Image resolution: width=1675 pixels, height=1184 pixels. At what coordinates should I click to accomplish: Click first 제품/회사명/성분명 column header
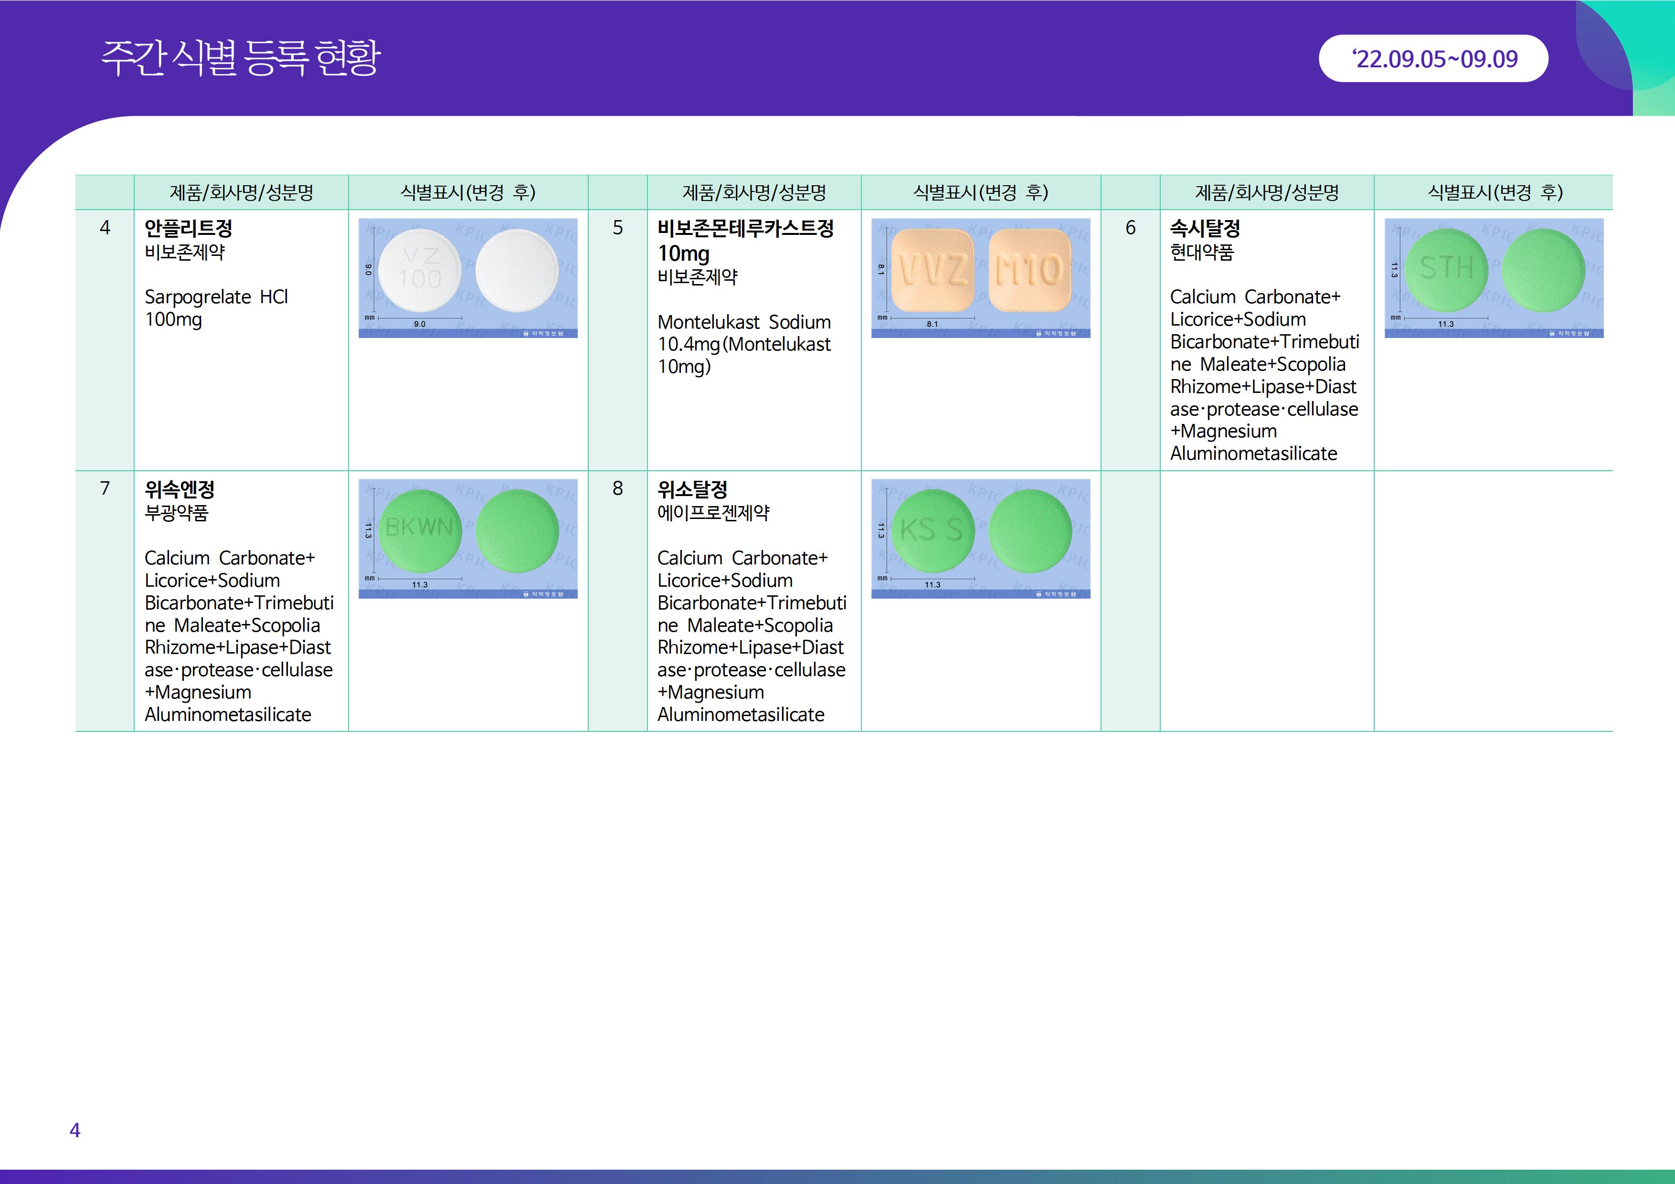click(x=242, y=192)
